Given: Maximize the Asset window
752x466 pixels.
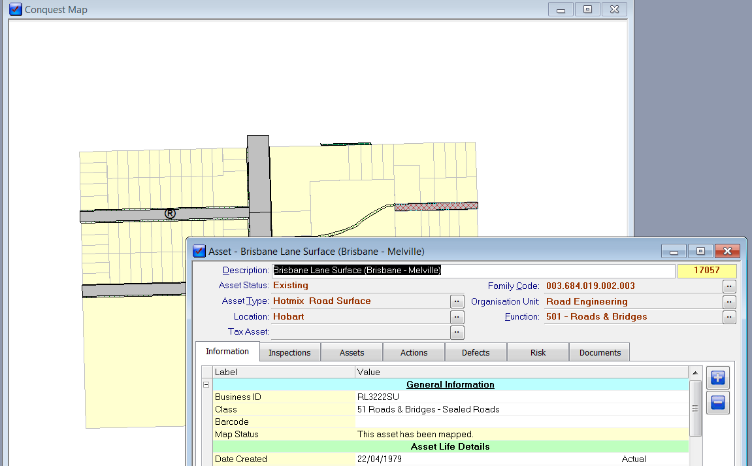Looking at the screenshot, I should pyautogui.click(x=700, y=251).
